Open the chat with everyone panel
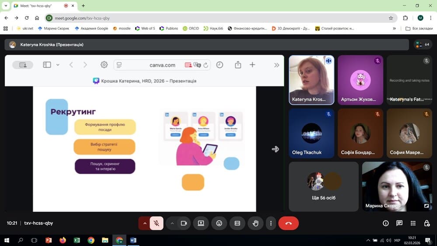Image resolution: width=437 pixels, height=246 pixels. tap(399, 223)
